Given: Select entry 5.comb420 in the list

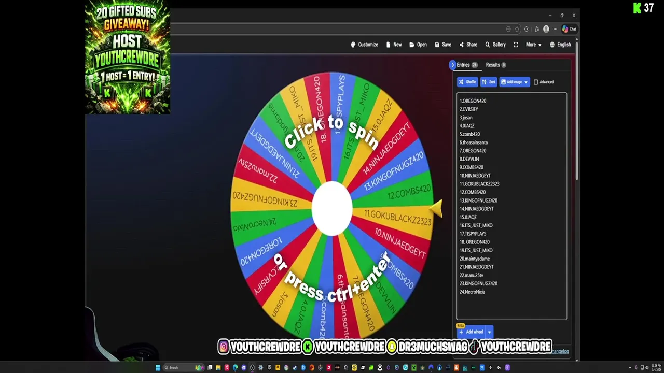Looking at the screenshot, I should 469,134.
